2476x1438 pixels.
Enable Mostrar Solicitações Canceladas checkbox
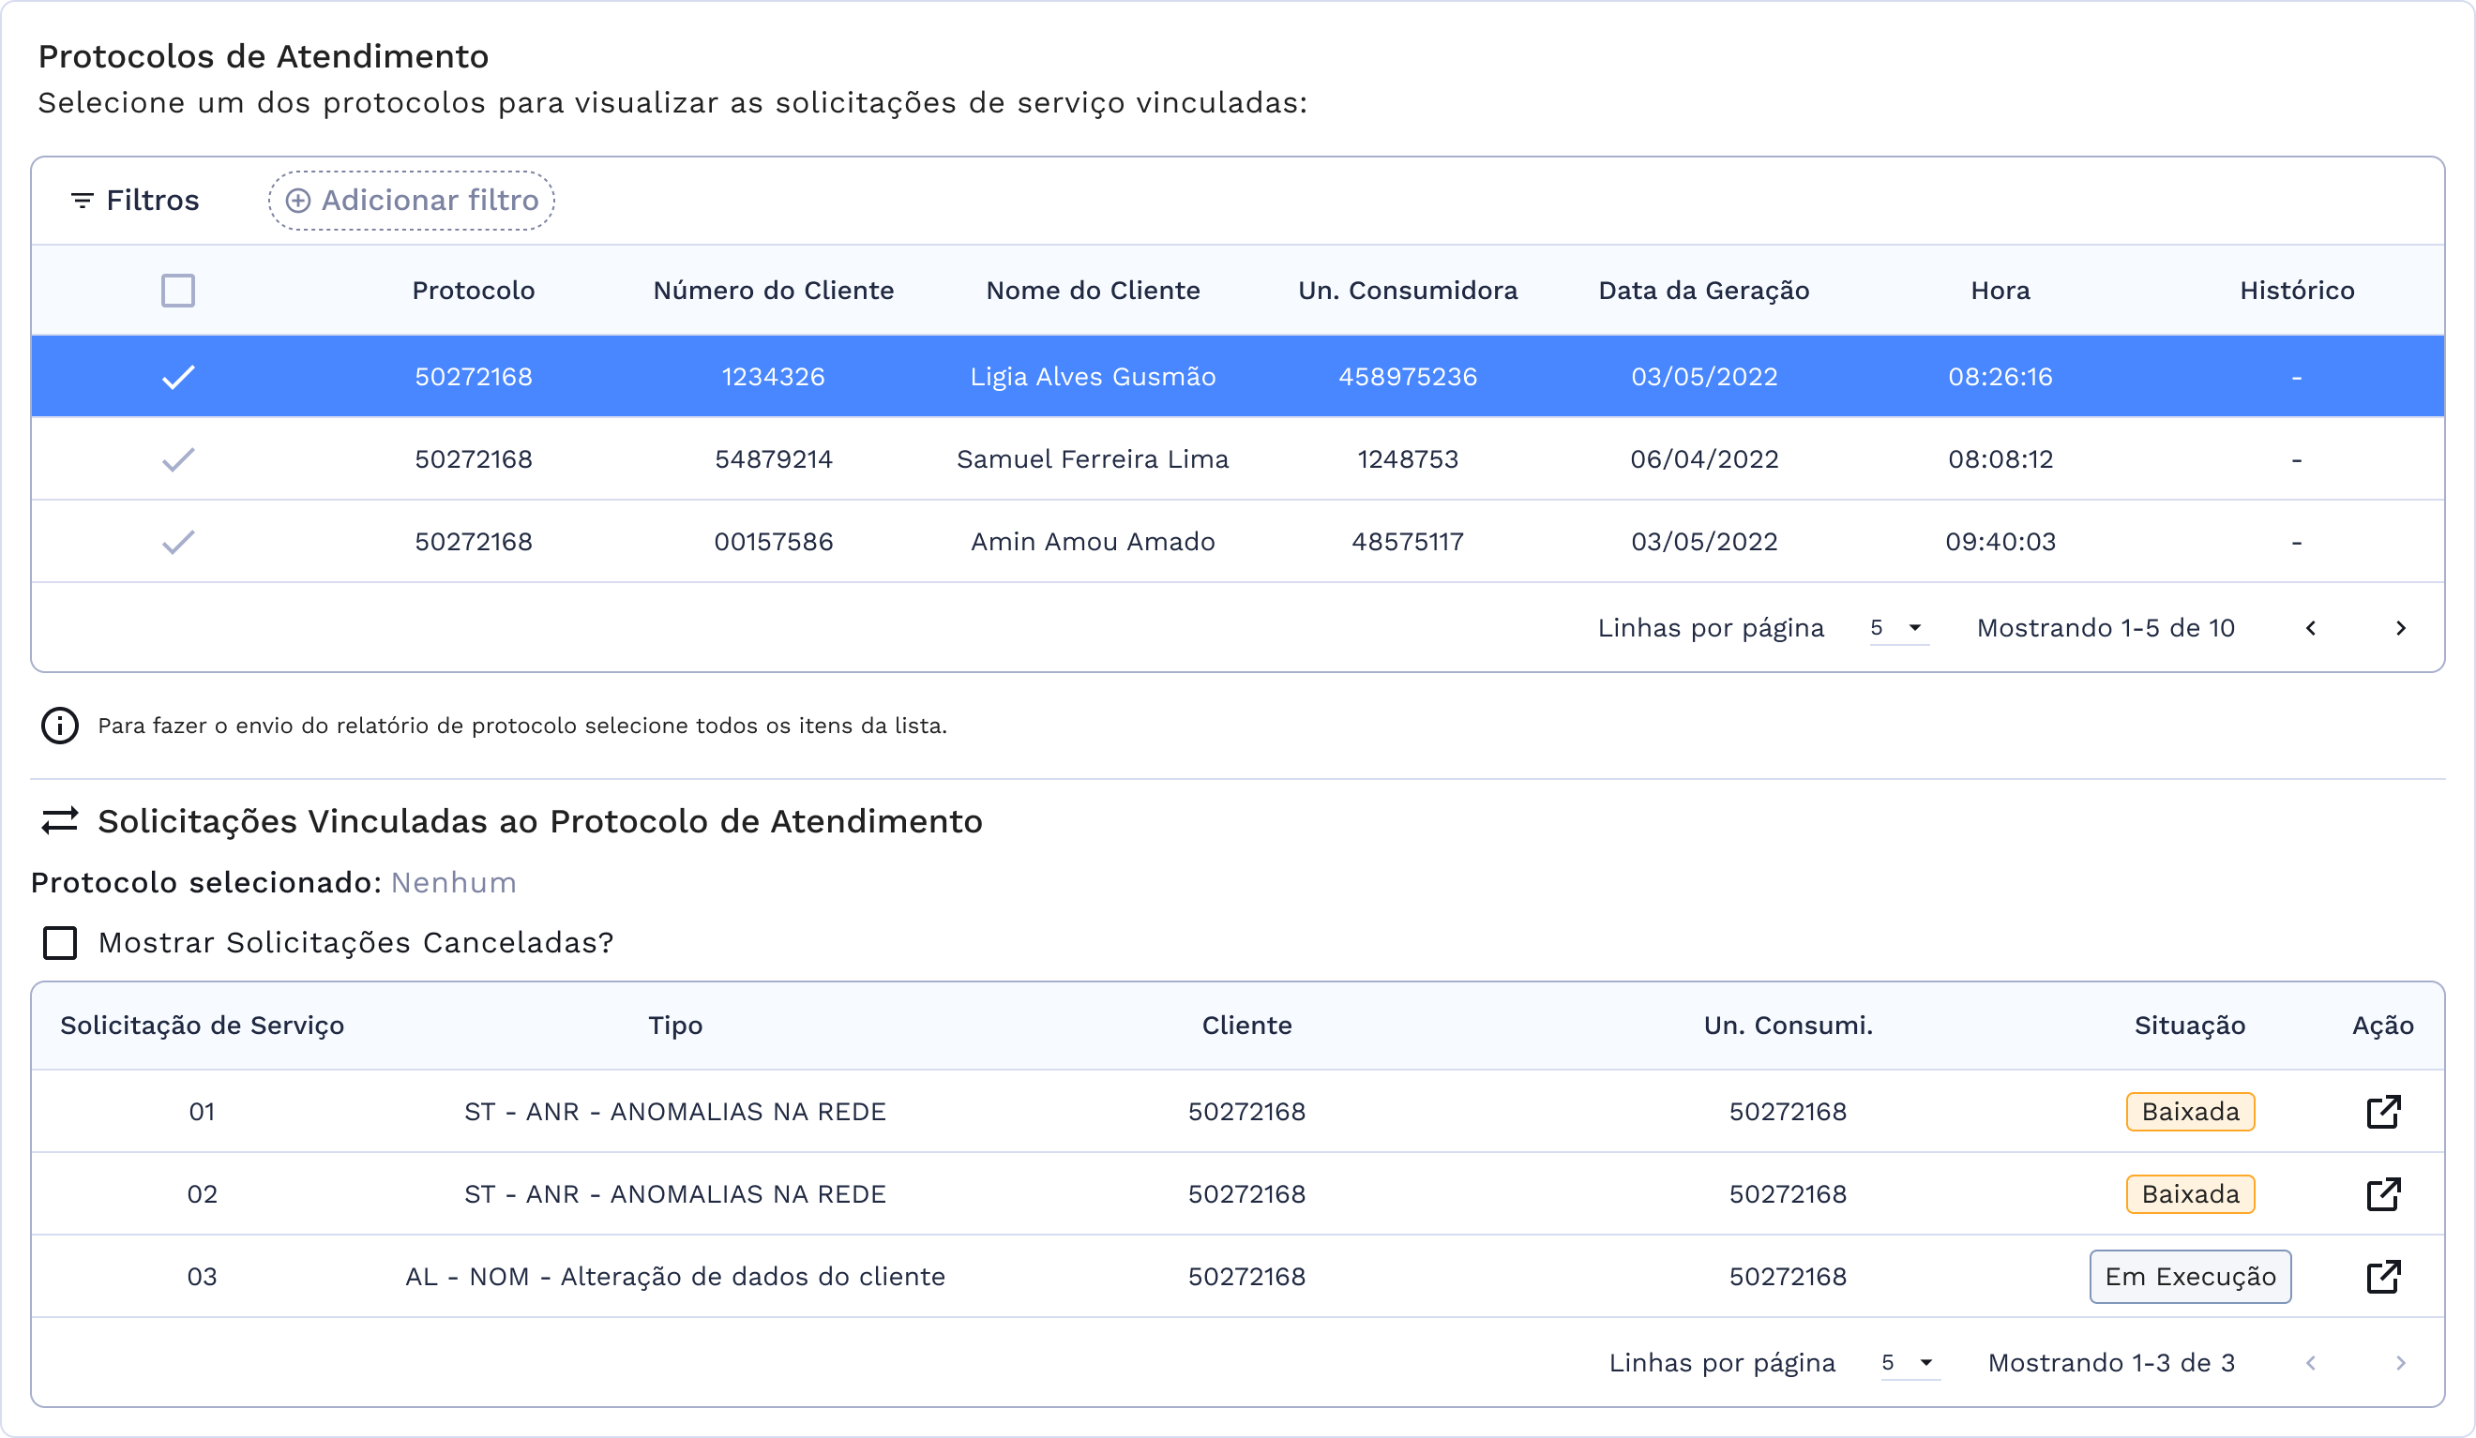(x=60, y=943)
